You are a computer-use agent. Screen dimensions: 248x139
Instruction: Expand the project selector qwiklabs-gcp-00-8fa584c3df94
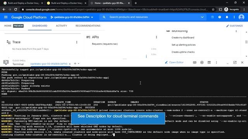[x=72, y=17]
